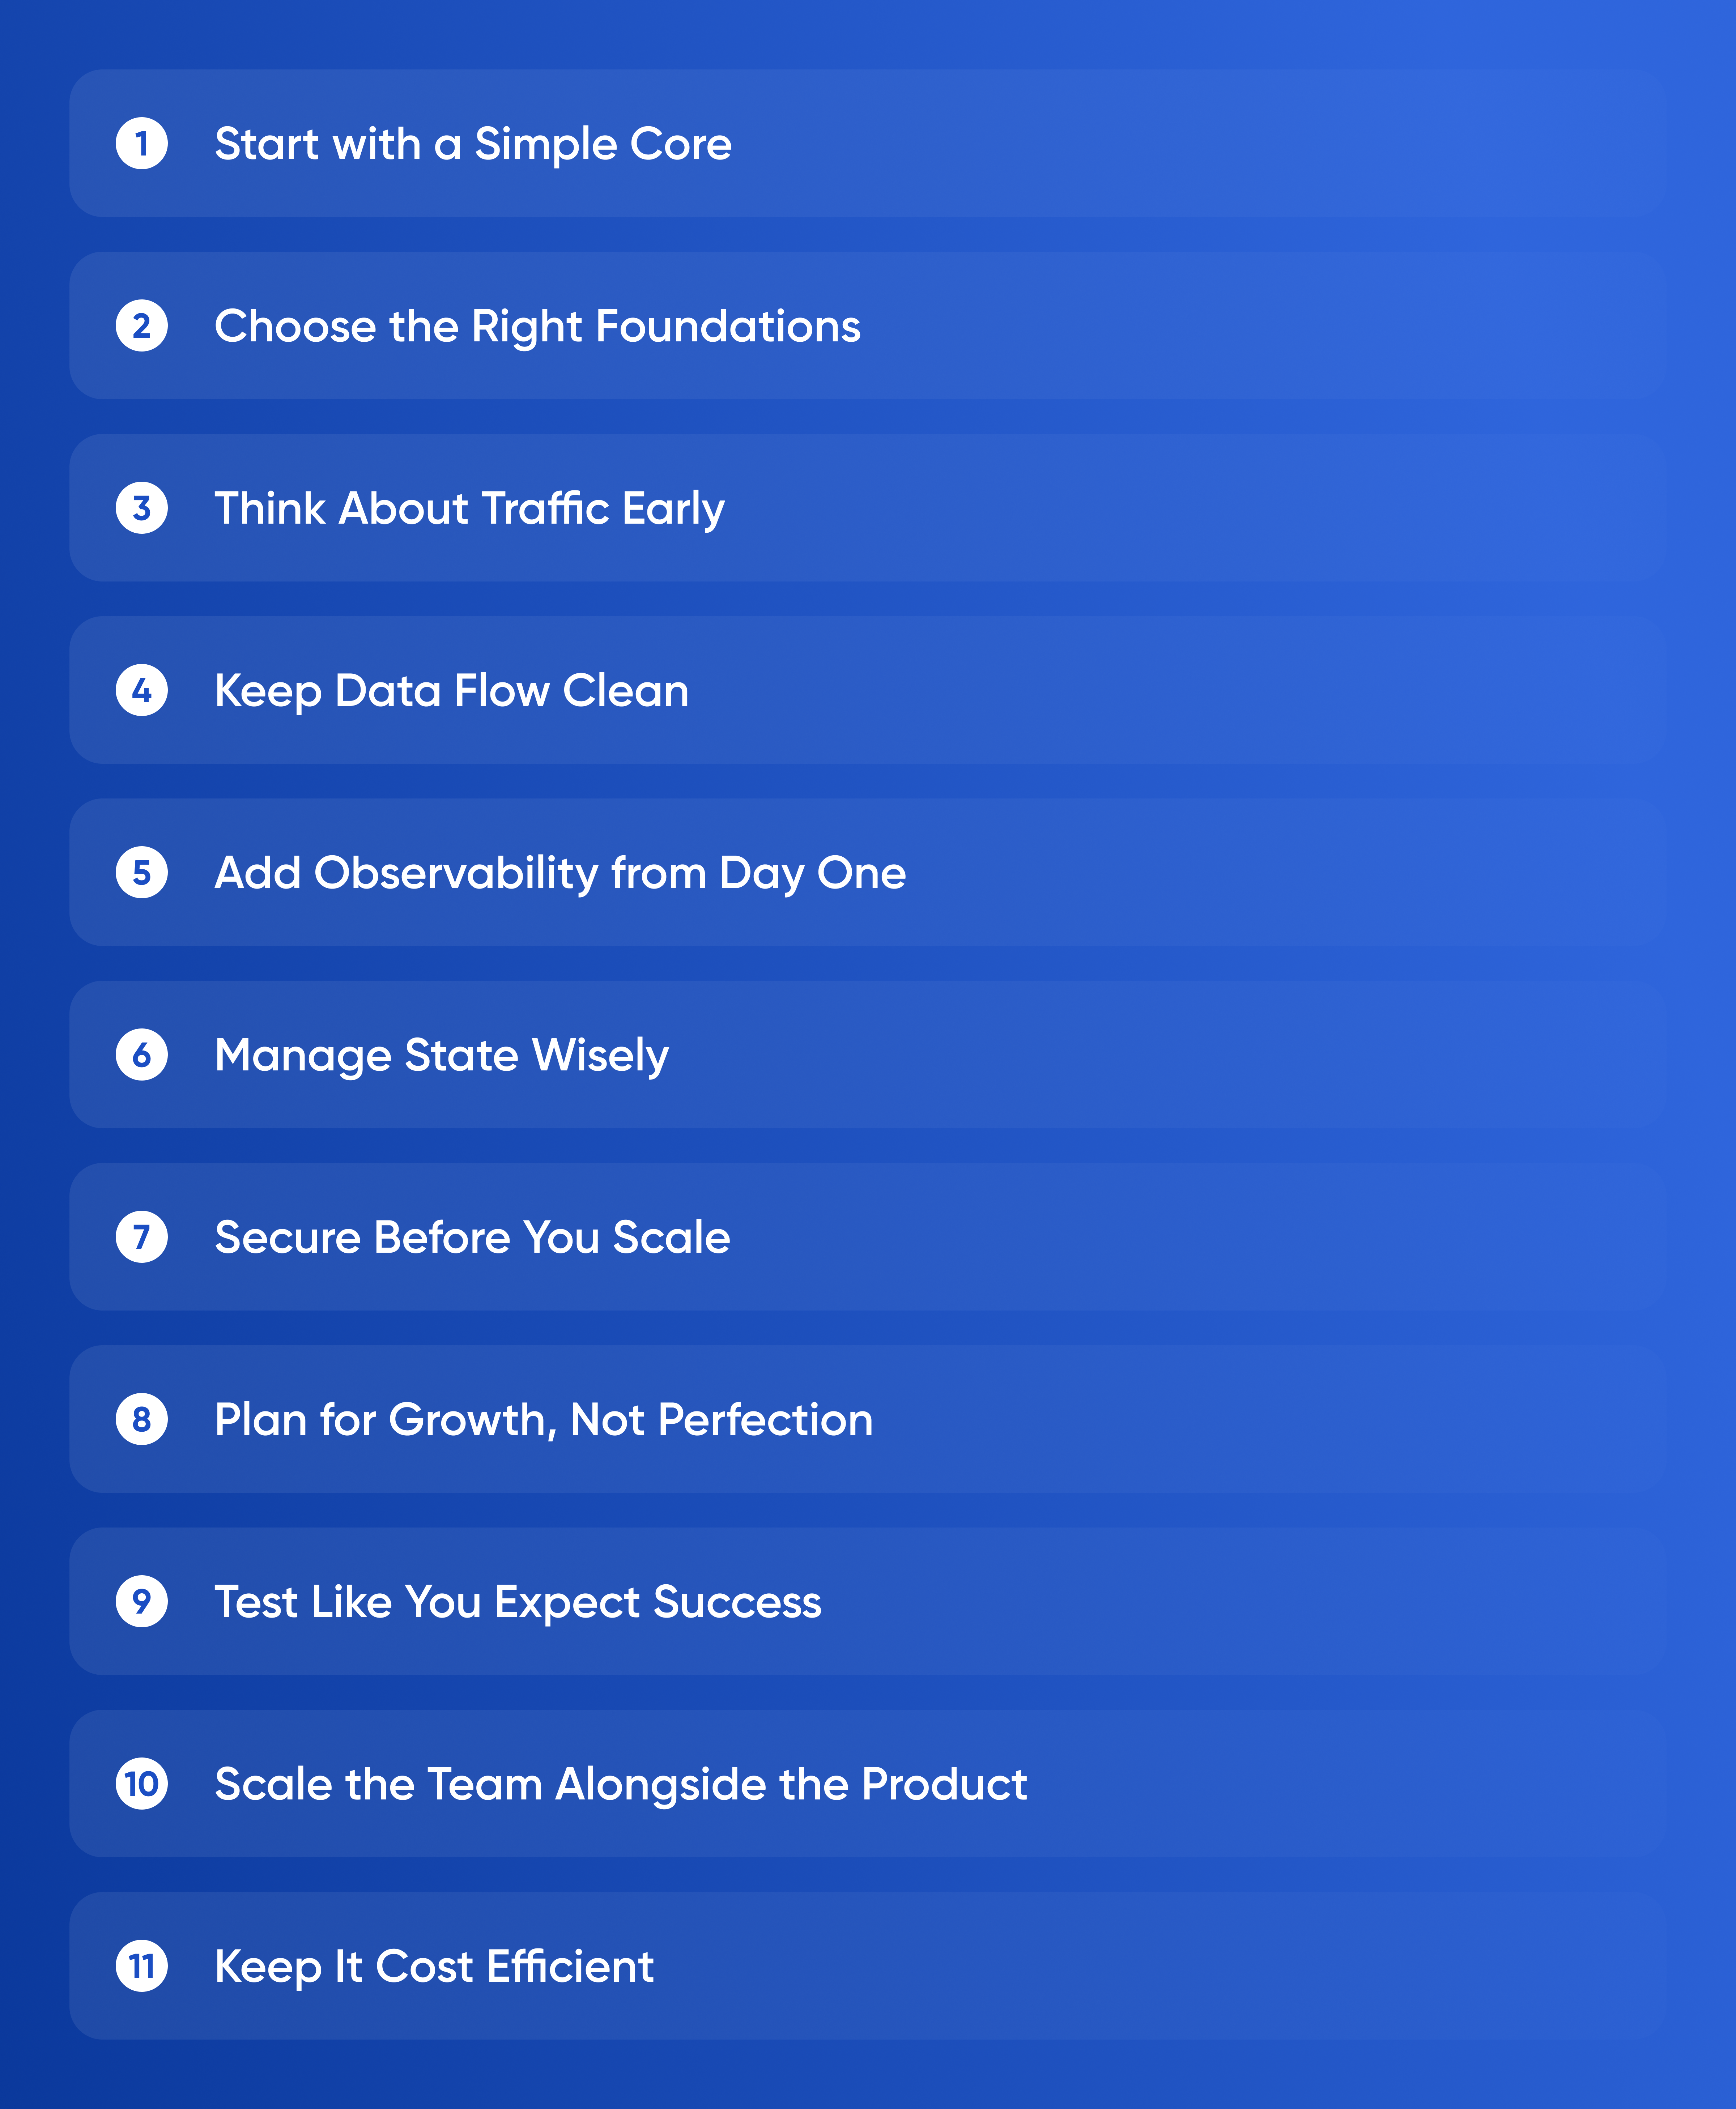
Task: Click "Keep Data Flow Clean" text
Action: pyautogui.click(x=451, y=690)
